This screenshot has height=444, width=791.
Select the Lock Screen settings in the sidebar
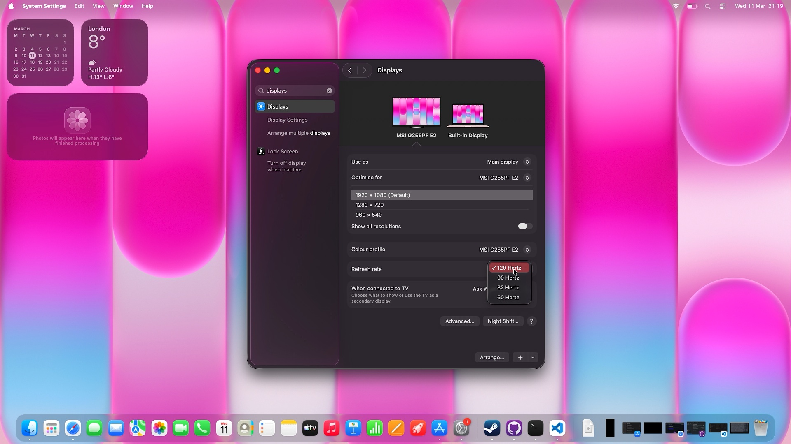tap(283, 151)
